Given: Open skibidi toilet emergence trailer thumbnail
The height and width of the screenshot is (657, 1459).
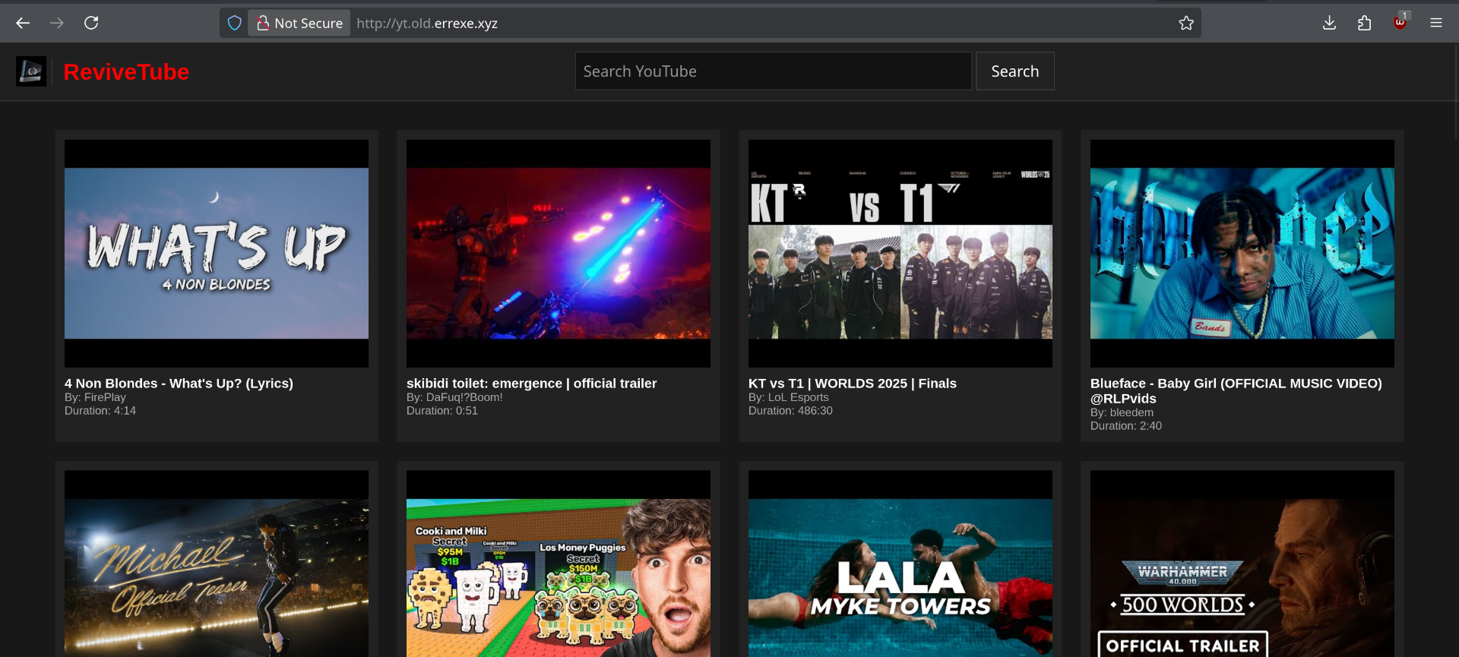Looking at the screenshot, I should click(x=559, y=253).
